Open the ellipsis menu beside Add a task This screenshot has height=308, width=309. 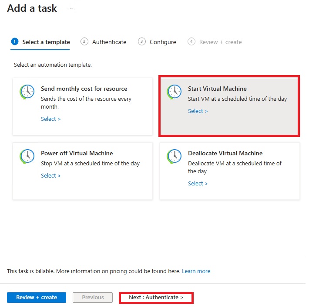(71, 8)
